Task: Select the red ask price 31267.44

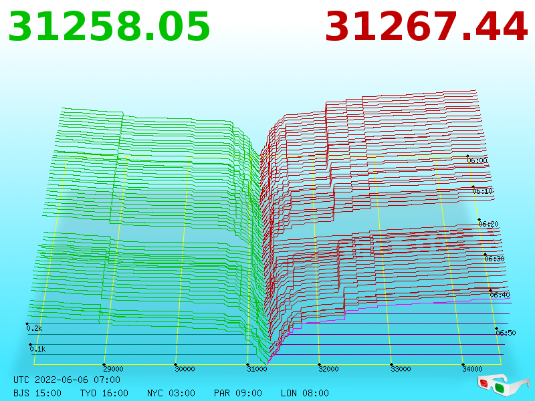Action: [x=427, y=27]
